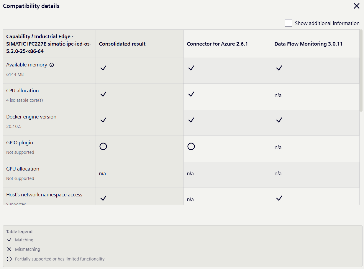Image resolution: width=364 pixels, height=269 pixels.
Task: Click the partially supported circle icon in legend
Action: (x=9, y=259)
